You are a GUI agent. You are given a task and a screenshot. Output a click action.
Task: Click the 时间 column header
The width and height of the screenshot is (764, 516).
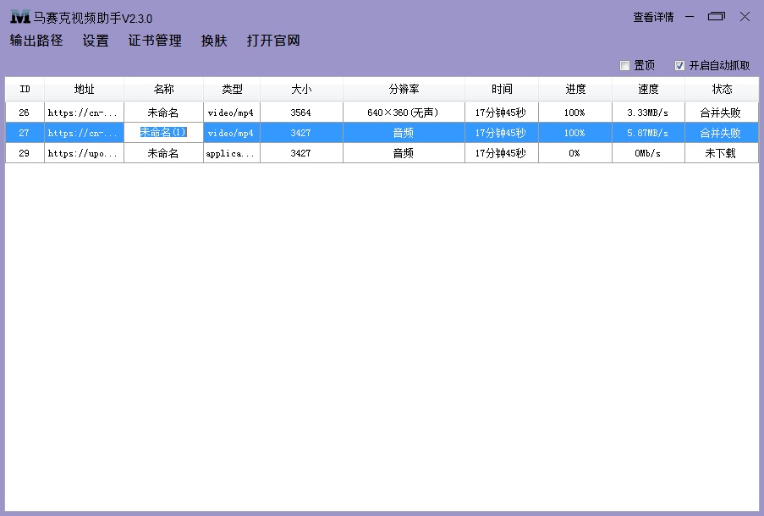(x=502, y=89)
